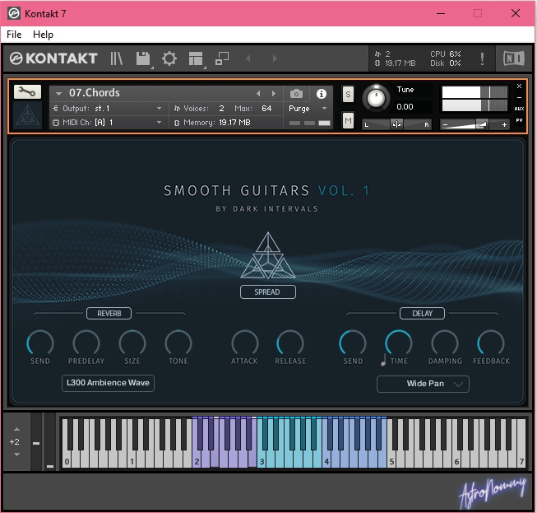Open the Wide Pan delay dropdown
537x513 pixels.
click(423, 384)
